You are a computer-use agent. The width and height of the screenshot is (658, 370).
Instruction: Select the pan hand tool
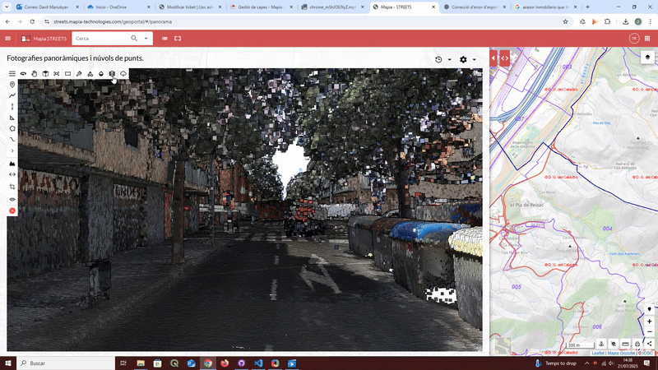(35, 73)
